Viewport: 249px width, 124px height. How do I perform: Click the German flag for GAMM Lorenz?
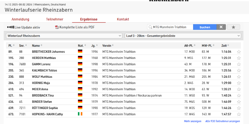click(80, 64)
